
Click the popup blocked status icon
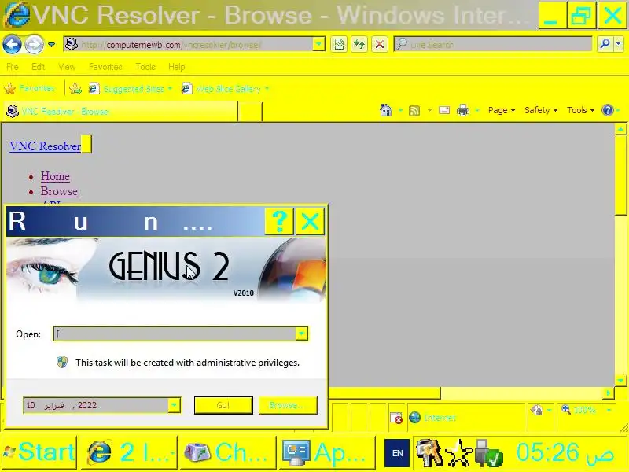396,418
